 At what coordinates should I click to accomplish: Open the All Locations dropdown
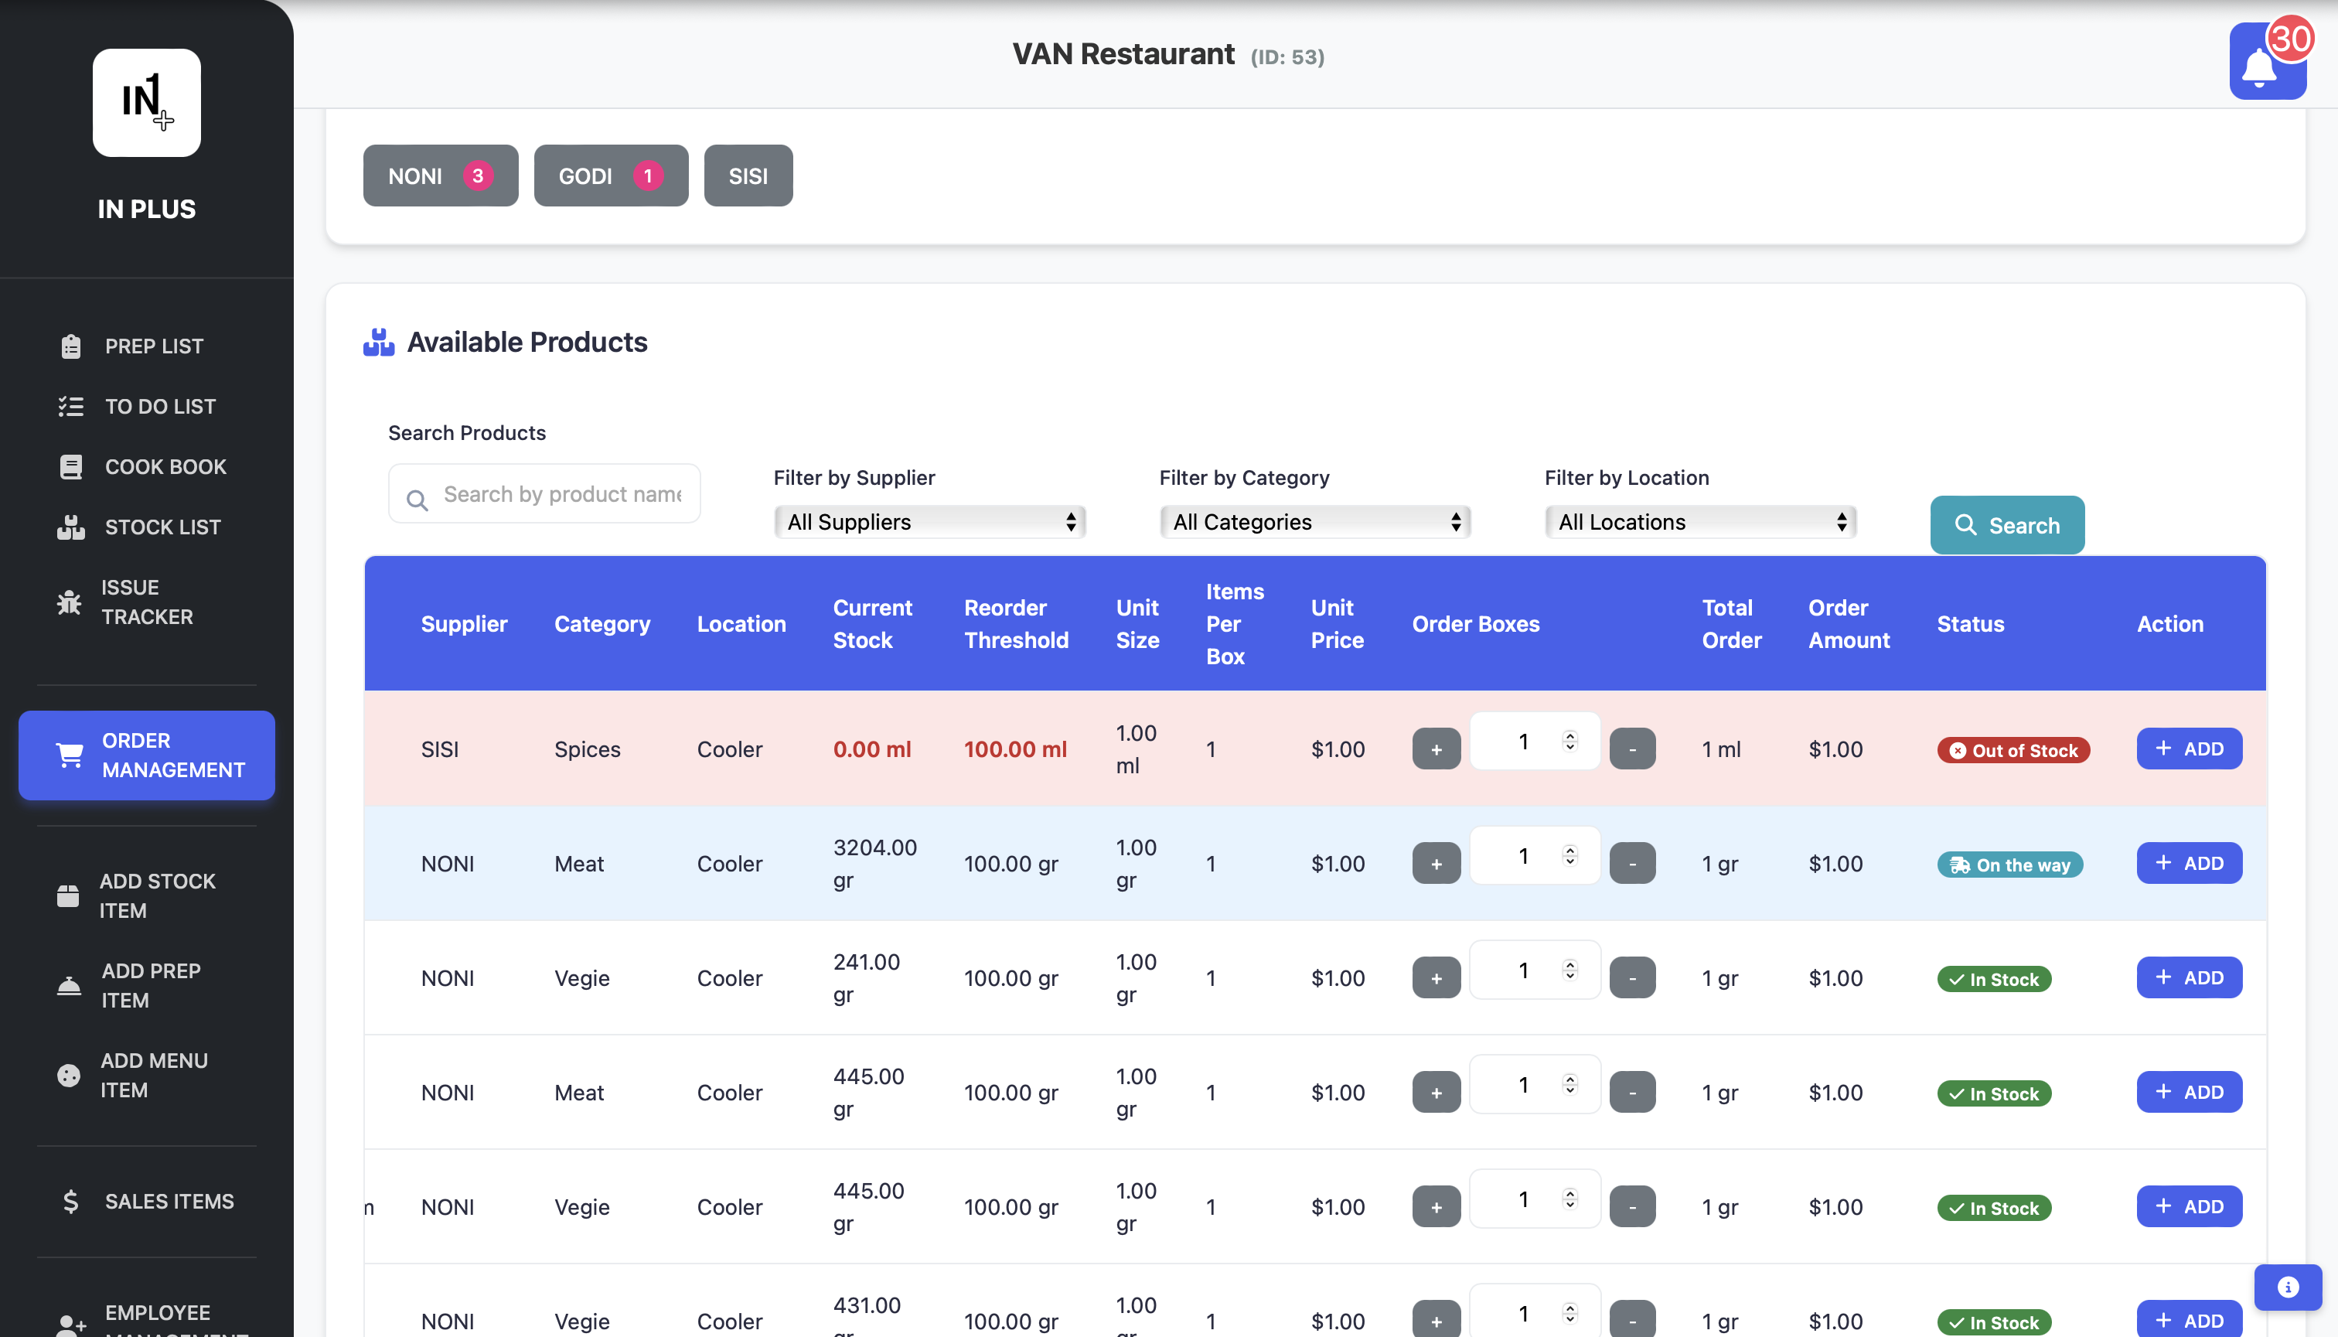pyautogui.click(x=1699, y=521)
